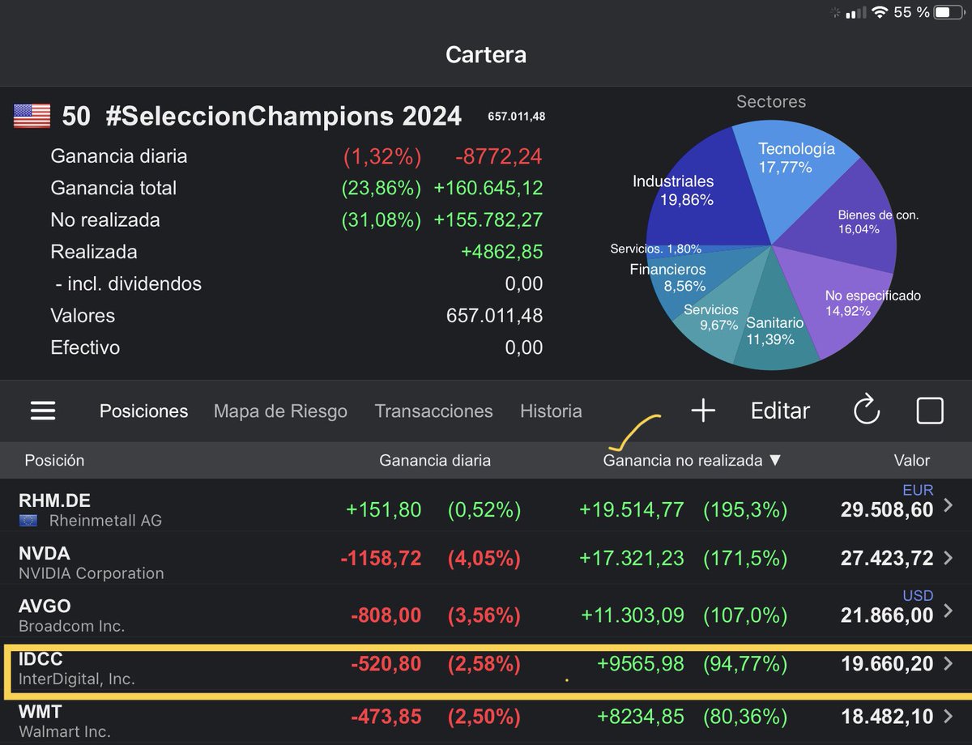Open RHM.DE row chevron

point(949,507)
